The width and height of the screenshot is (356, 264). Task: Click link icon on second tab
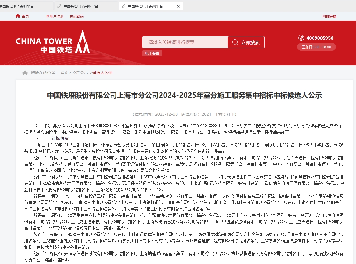tap(59, 6)
